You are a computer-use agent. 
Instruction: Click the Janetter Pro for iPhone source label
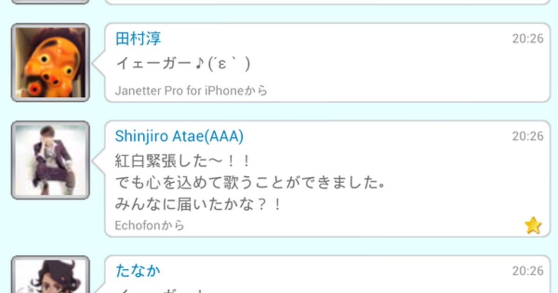[191, 91]
